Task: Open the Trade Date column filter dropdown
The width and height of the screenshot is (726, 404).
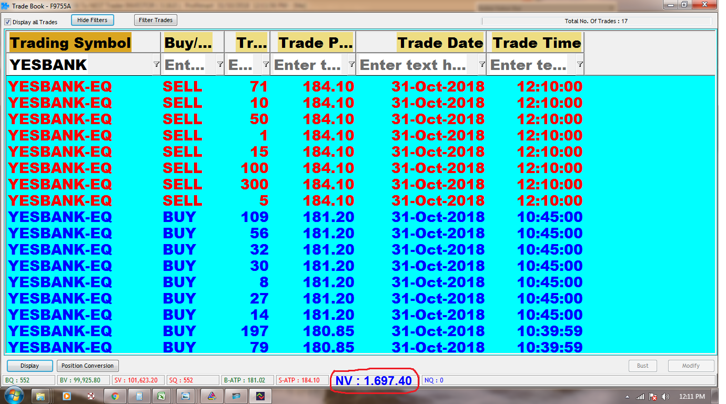Action: pos(482,64)
